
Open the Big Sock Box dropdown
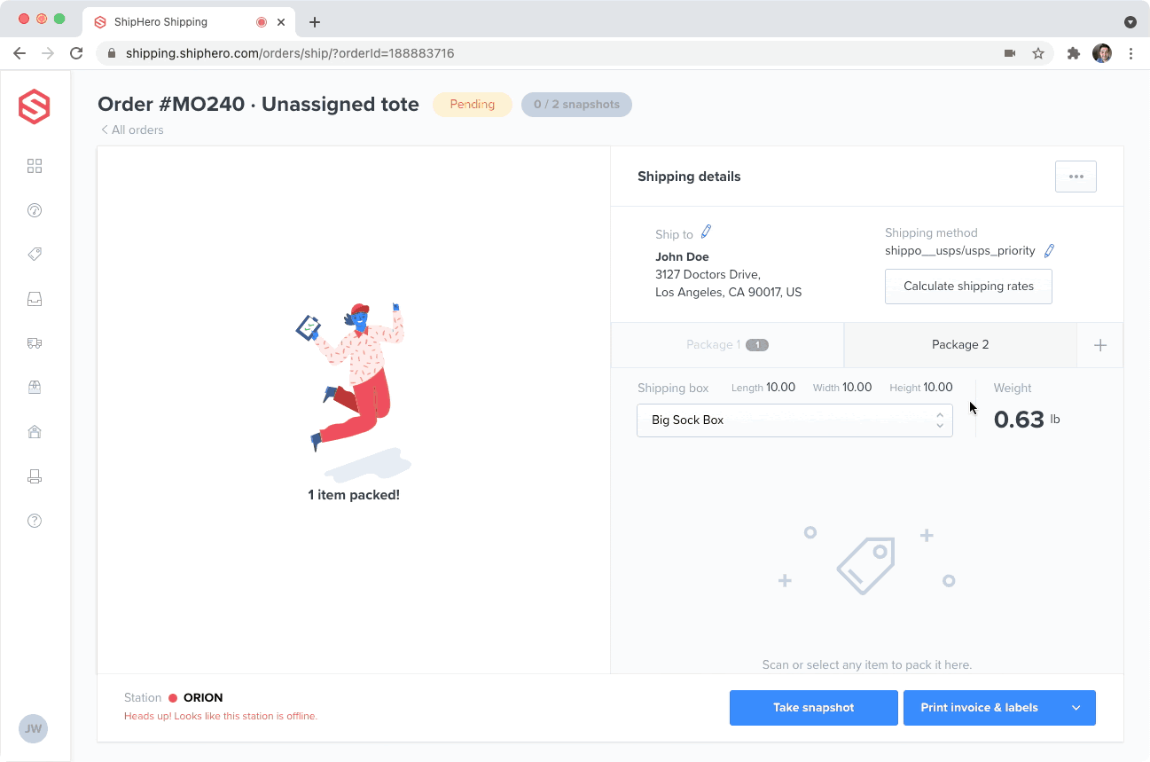(x=794, y=420)
